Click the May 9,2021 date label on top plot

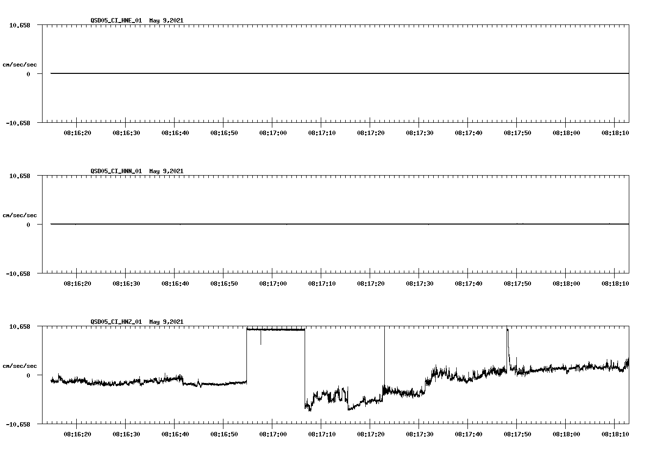(166, 21)
